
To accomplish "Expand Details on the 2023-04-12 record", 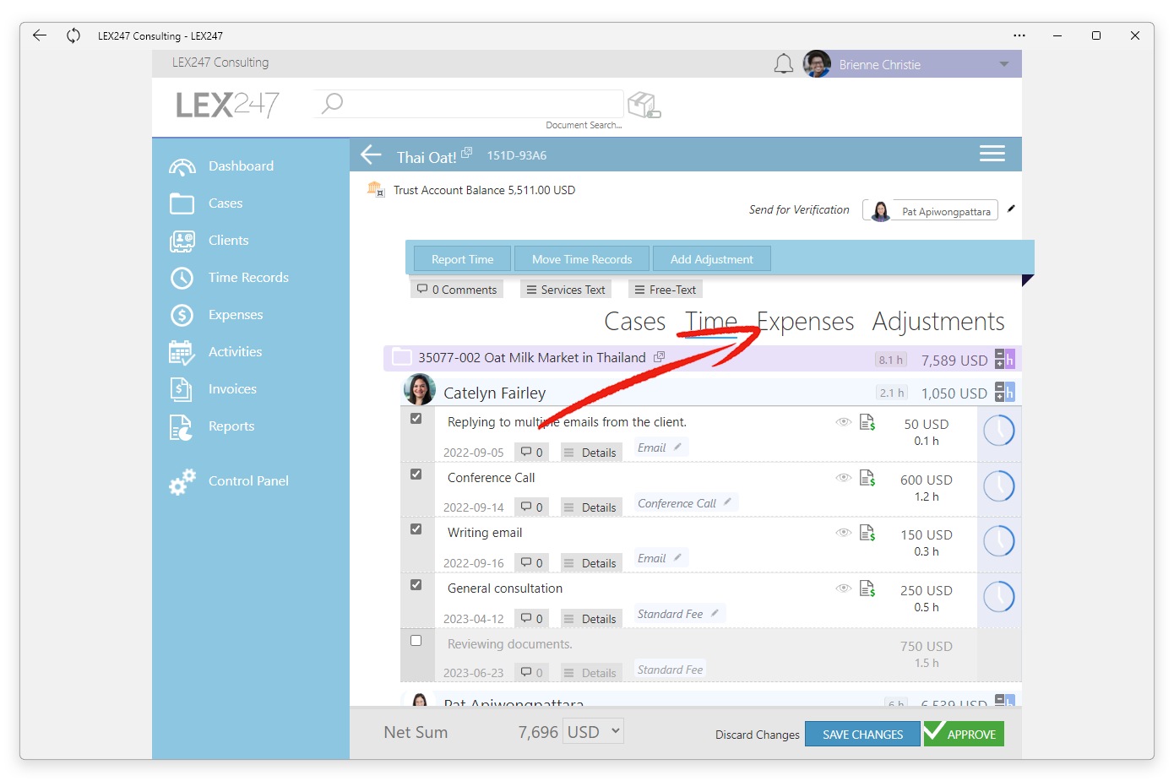I will [x=590, y=619].
